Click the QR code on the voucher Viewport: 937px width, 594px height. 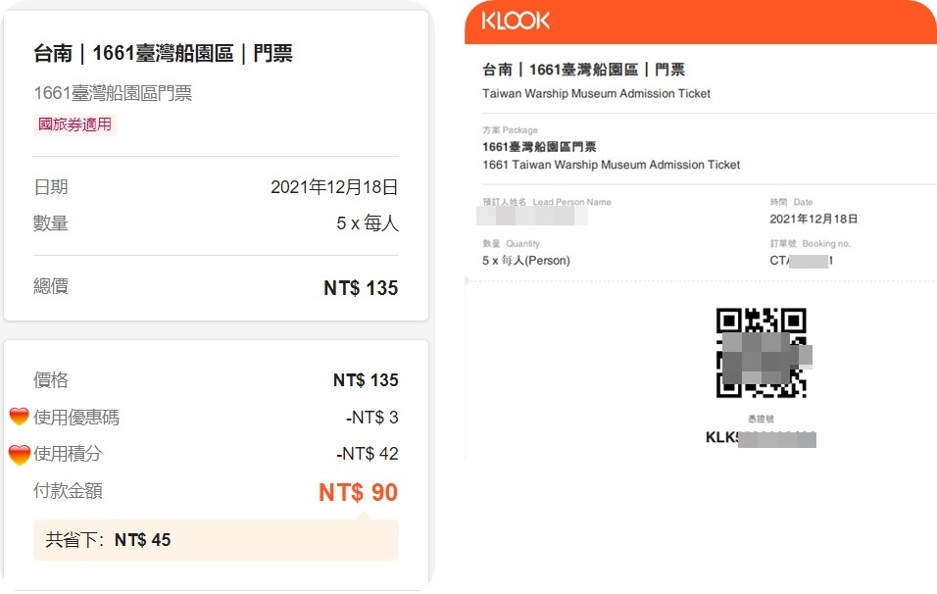tap(762, 353)
